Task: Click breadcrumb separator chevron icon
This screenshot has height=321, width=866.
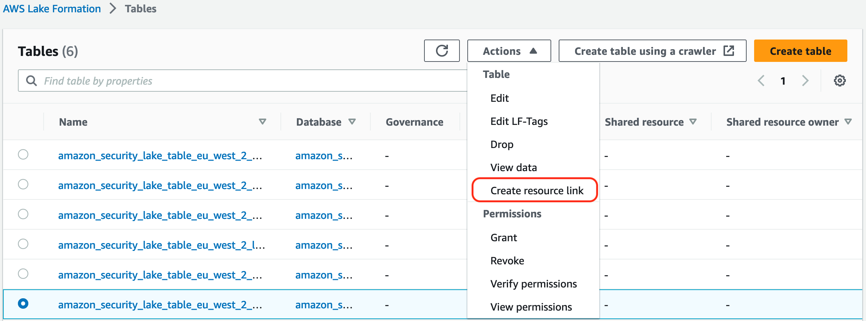Action: [113, 9]
